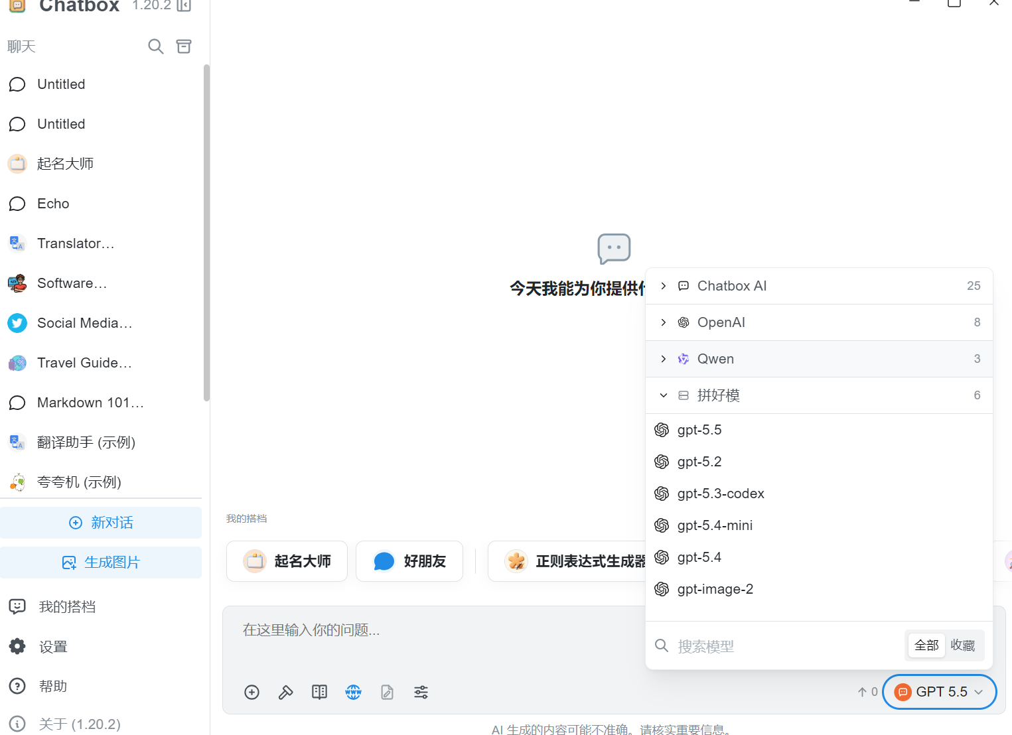Viewport: 1012px width, 735px height.
Task: Click the Chatbox app logo
Action: click(17, 5)
